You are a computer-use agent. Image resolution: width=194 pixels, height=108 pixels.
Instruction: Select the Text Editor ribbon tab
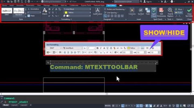(111, 5)
